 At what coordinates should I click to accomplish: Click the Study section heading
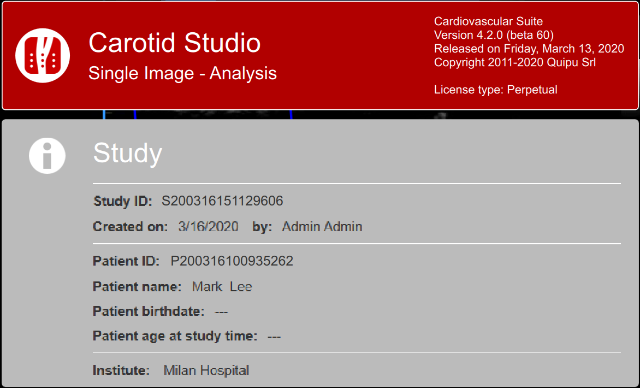pyautogui.click(x=127, y=152)
